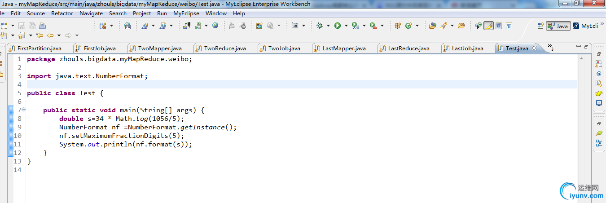Restore the upper right sidebar view stack
606x203 pixels.
coord(598,54)
